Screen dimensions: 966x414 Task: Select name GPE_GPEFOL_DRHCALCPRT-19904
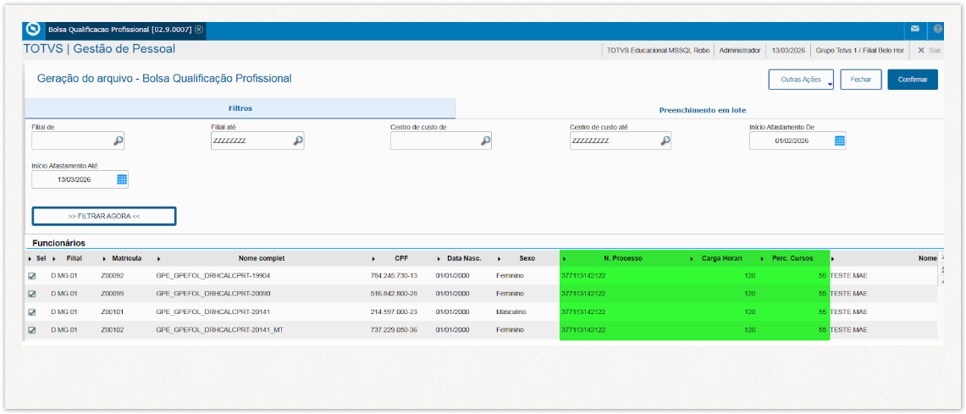(x=213, y=276)
